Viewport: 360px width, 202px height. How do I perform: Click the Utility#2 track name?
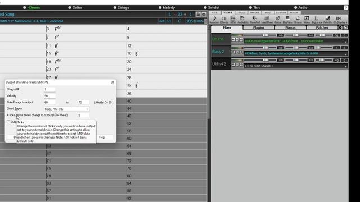tap(219, 64)
